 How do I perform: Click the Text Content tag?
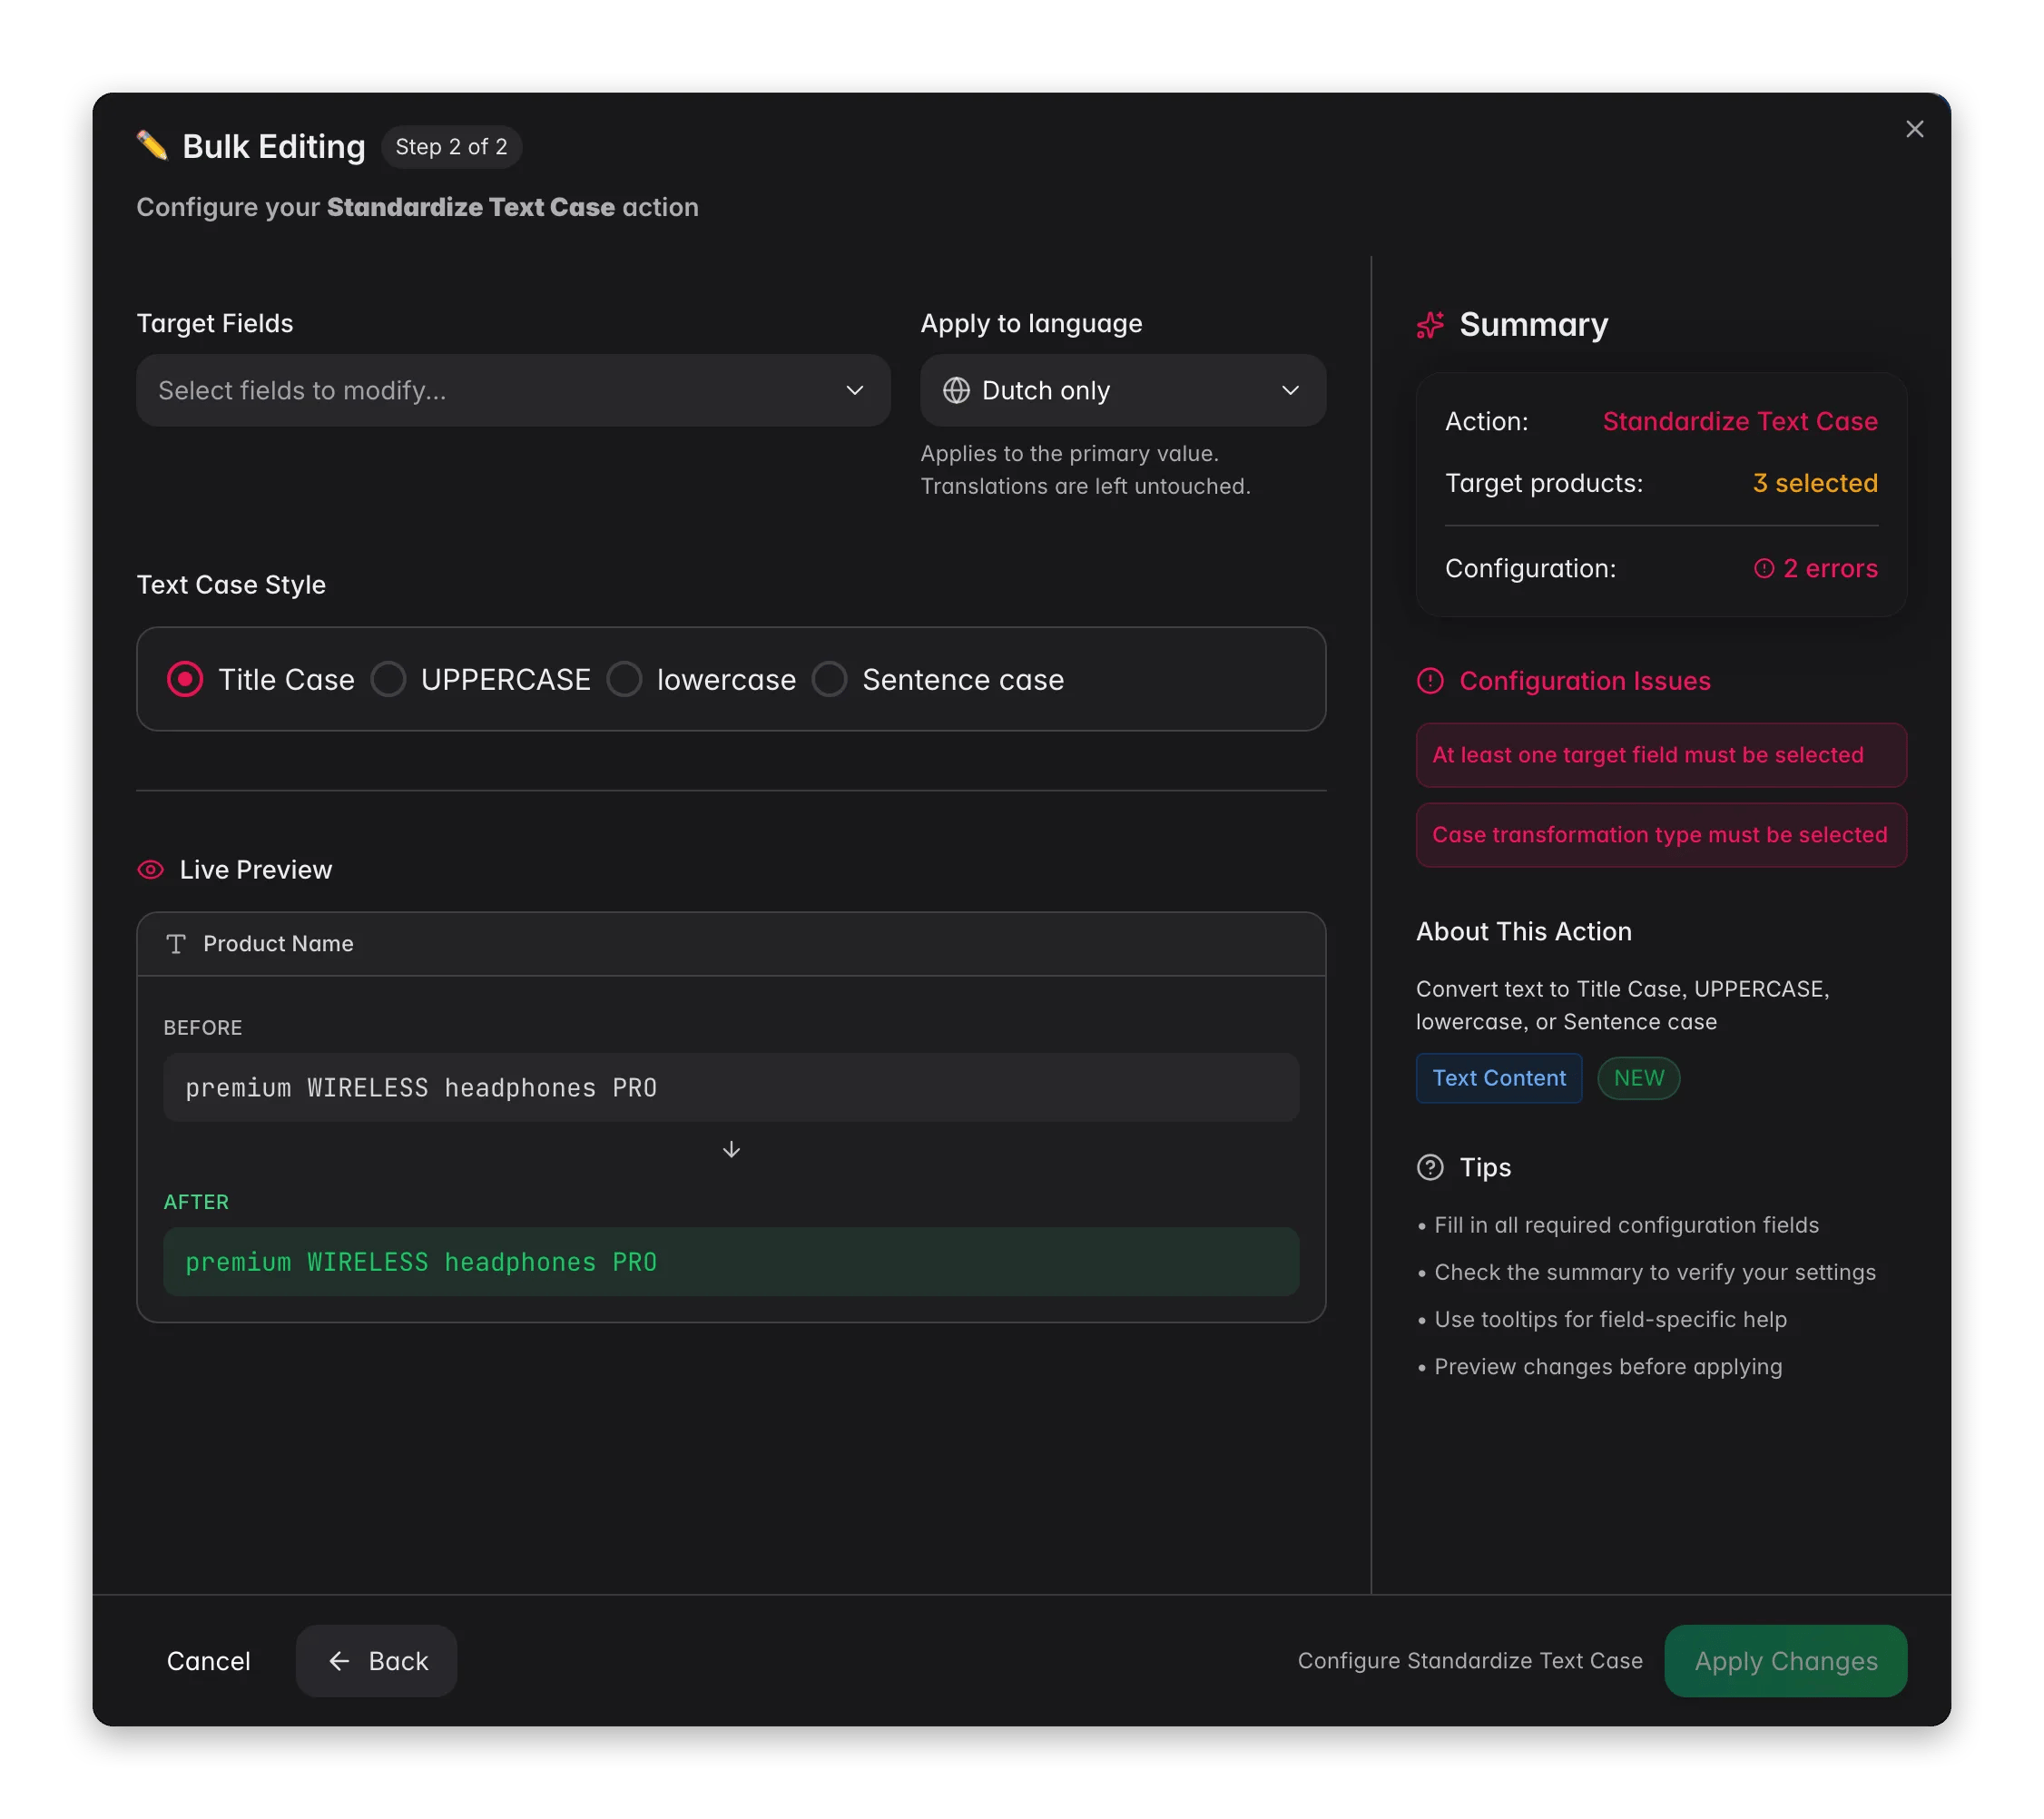(1499, 1078)
